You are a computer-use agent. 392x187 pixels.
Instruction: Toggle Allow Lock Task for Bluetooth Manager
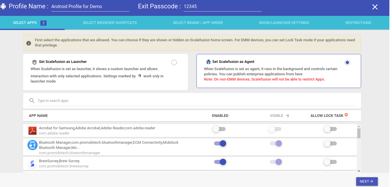pos(330,143)
